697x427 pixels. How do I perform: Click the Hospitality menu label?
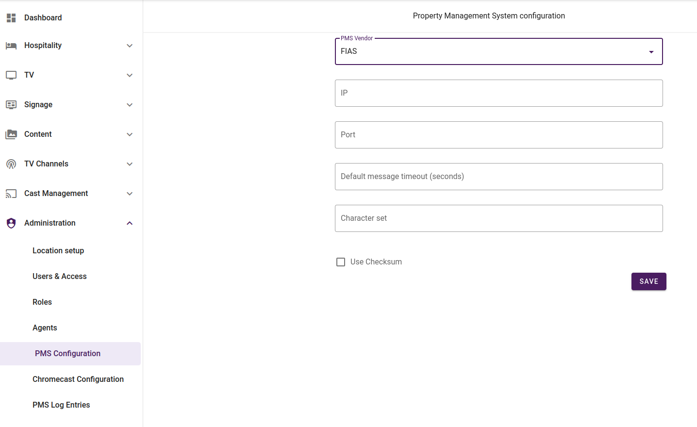coord(43,46)
